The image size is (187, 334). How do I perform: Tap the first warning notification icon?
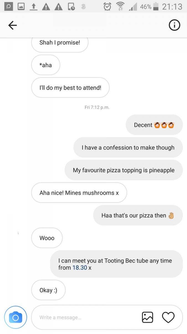pyautogui.click(x=46, y=6)
